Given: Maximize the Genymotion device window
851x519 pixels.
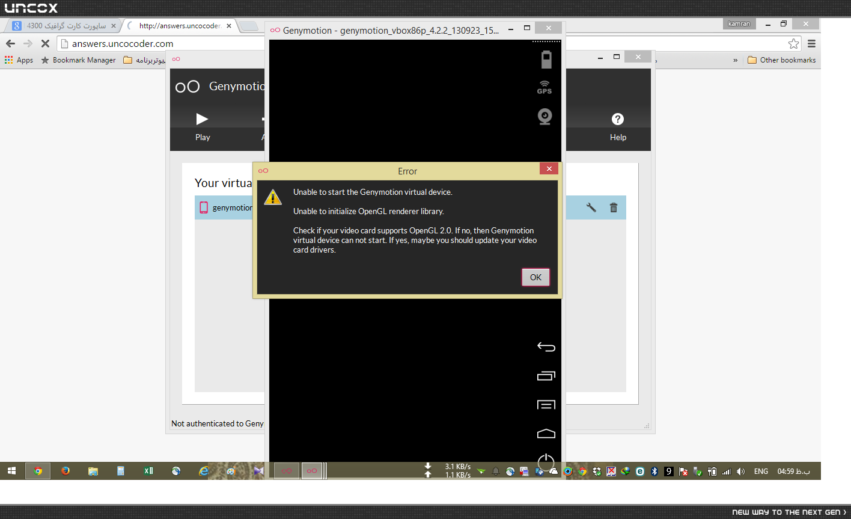Looking at the screenshot, I should [x=527, y=28].
